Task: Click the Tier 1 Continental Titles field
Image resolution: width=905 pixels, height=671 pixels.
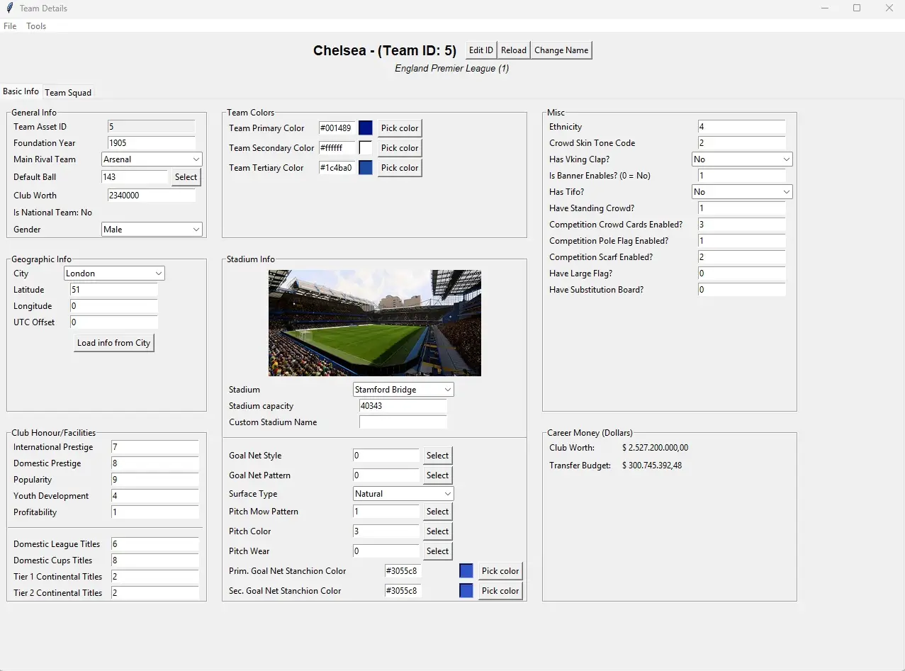Action: (x=155, y=577)
